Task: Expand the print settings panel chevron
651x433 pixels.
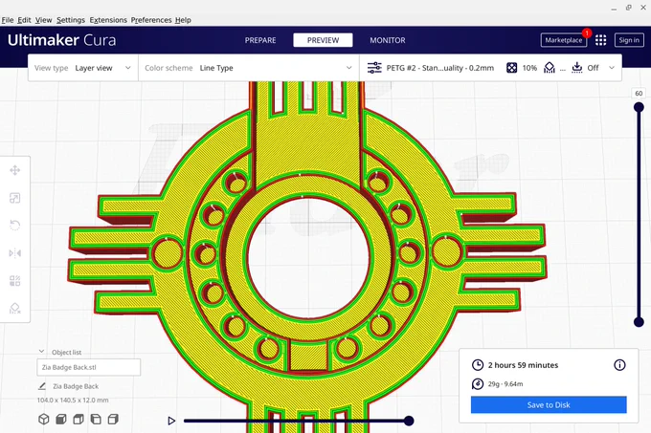Action: coord(612,68)
